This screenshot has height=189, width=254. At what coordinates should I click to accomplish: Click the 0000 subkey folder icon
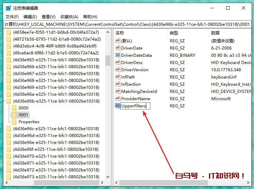click(x=14, y=108)
